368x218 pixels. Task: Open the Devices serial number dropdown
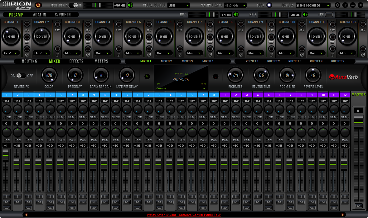tap(313, 5)
